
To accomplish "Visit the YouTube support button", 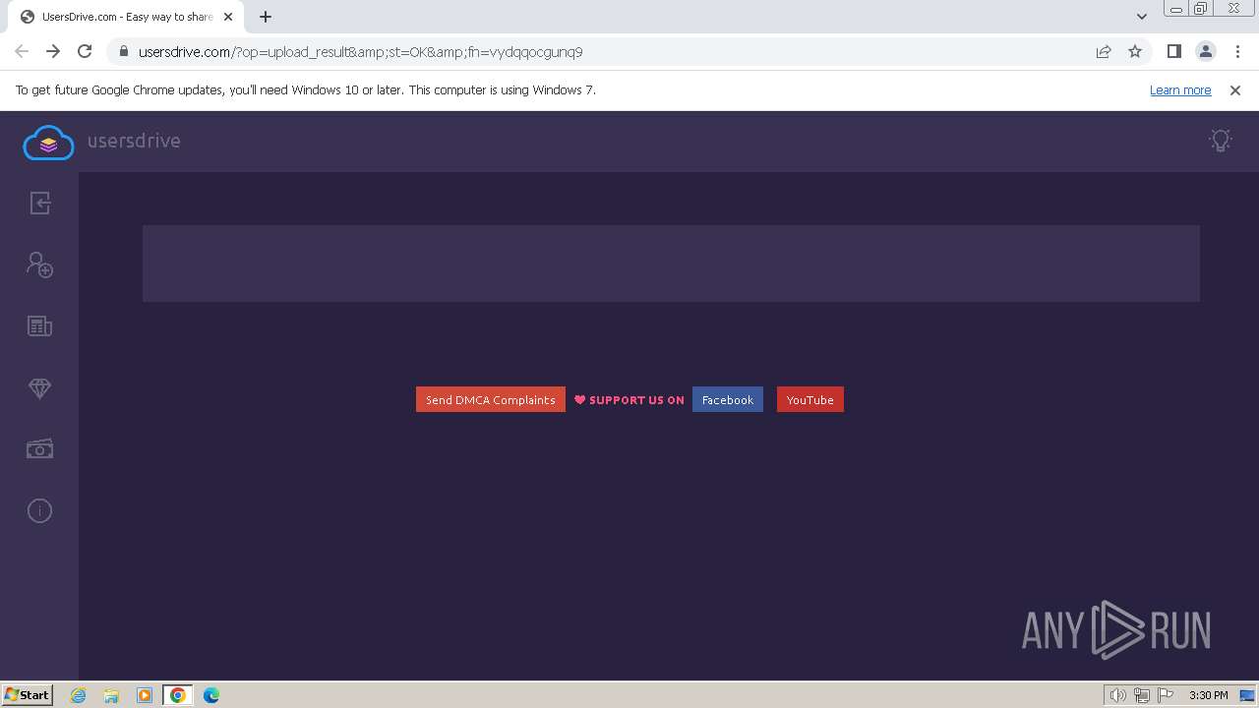I will point(810,399).
